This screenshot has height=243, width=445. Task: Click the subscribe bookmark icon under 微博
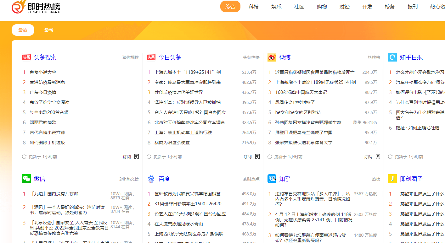point(378,156)
